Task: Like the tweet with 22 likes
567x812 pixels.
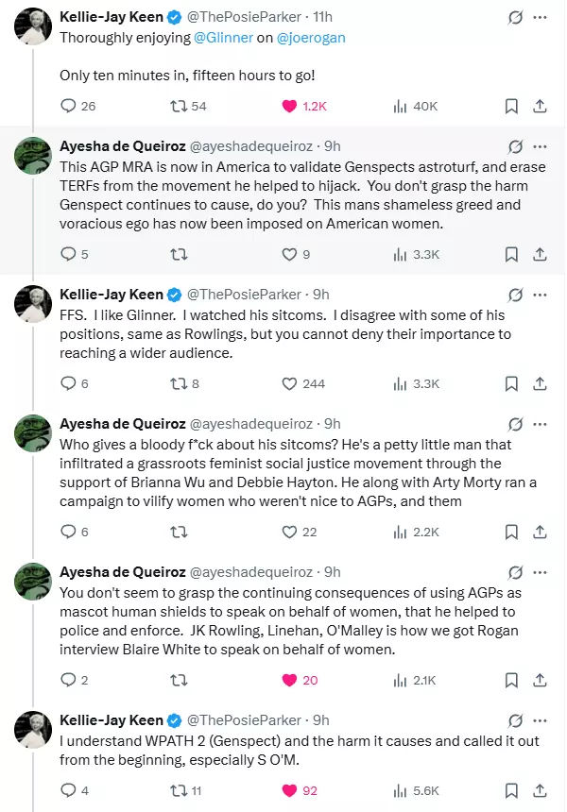Action: click(289, 532)
